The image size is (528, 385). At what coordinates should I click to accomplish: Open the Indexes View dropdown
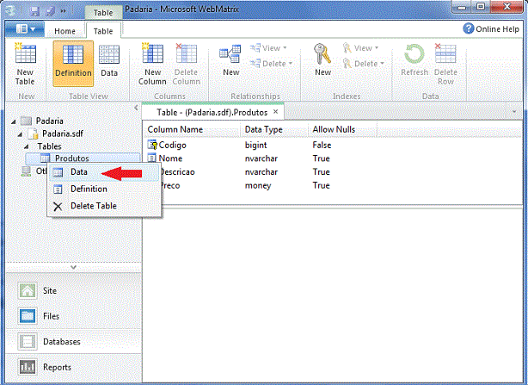360,48
